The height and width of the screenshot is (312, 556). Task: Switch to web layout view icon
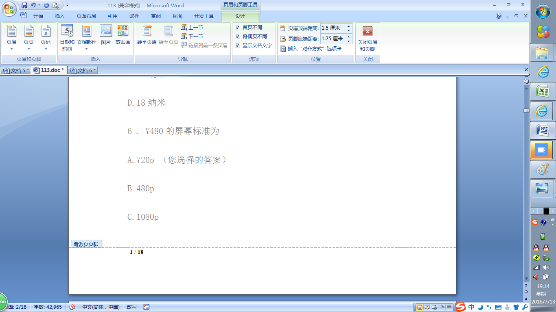click(435, 307)
